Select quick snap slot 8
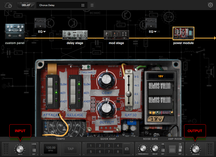 (118, 152)
